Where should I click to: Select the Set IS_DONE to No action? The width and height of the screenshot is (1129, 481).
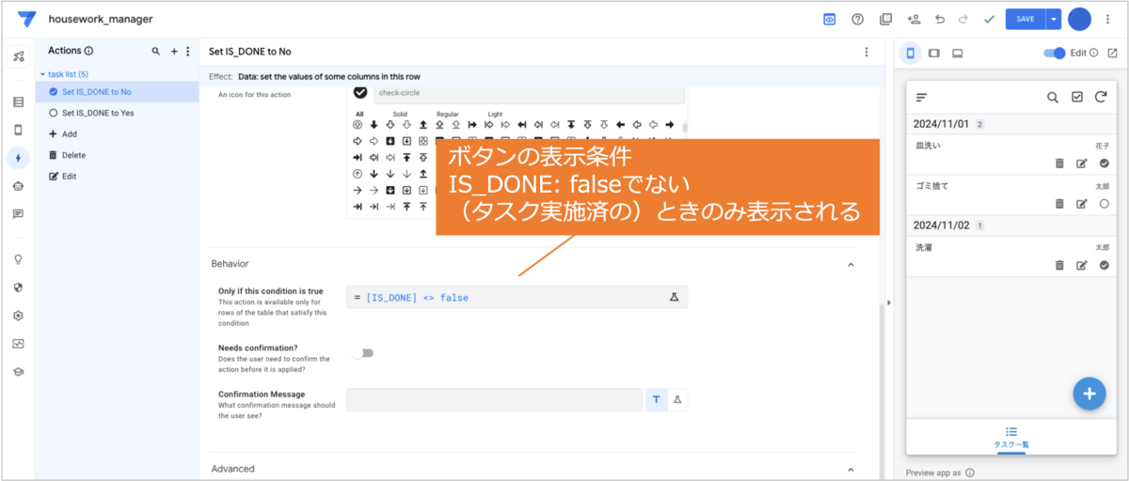click(x=118, y=92)
